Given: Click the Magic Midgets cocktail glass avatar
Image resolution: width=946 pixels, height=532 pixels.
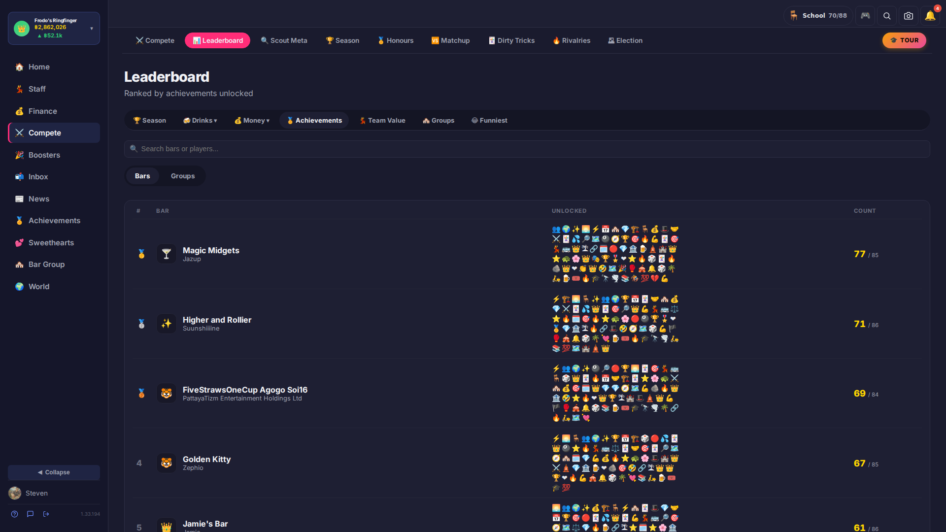Looking at the screenshot, I should (167, 254).
